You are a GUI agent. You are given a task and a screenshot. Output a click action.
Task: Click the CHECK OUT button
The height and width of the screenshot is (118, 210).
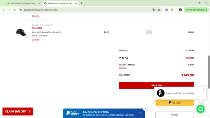(x=156, y=85)
